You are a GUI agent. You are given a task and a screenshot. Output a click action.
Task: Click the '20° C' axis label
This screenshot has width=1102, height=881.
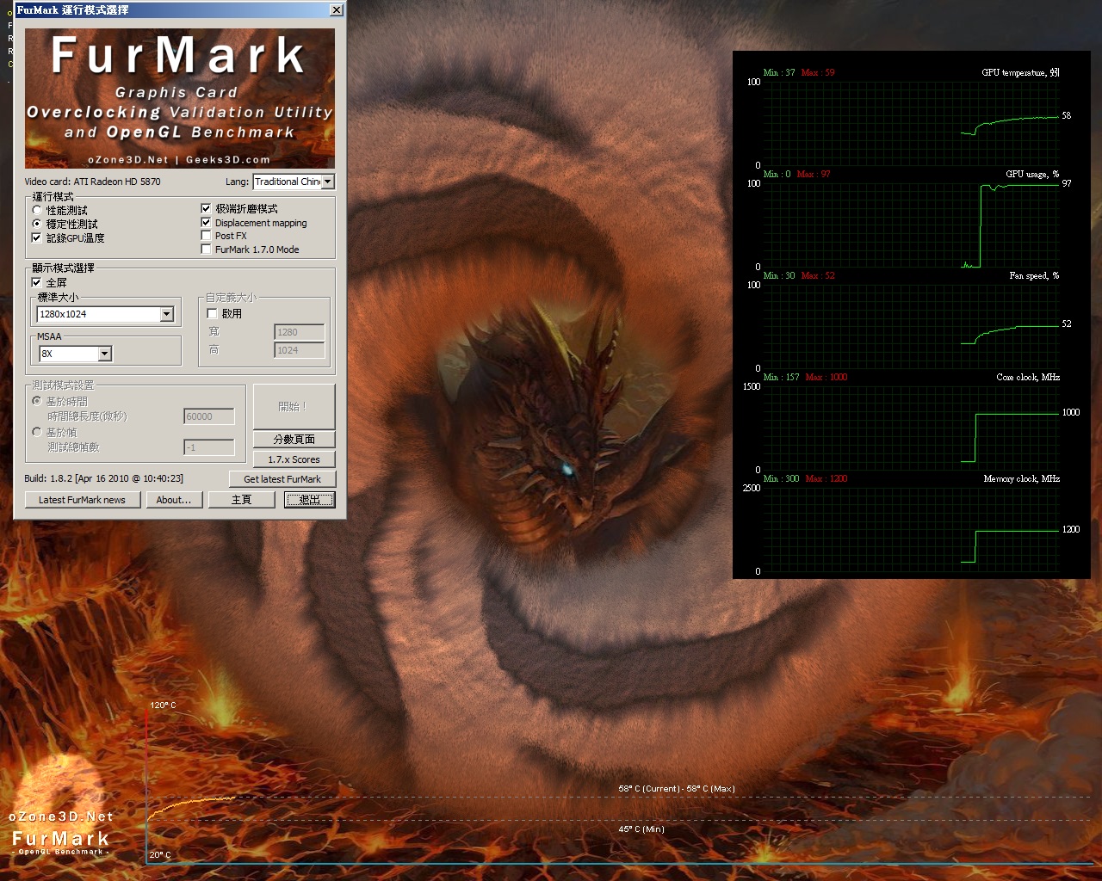[160, 855]
